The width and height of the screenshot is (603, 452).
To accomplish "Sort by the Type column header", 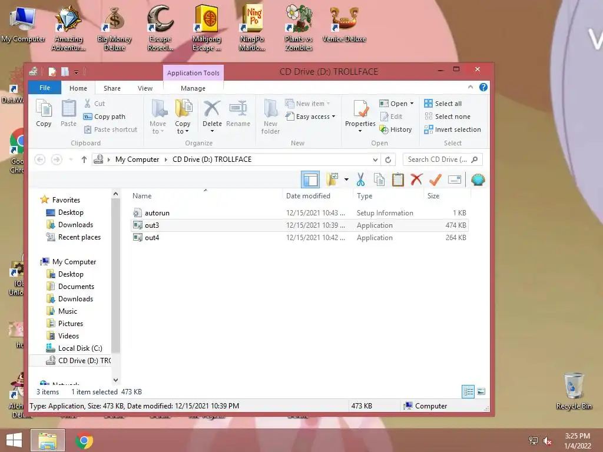I will [364, 195].
